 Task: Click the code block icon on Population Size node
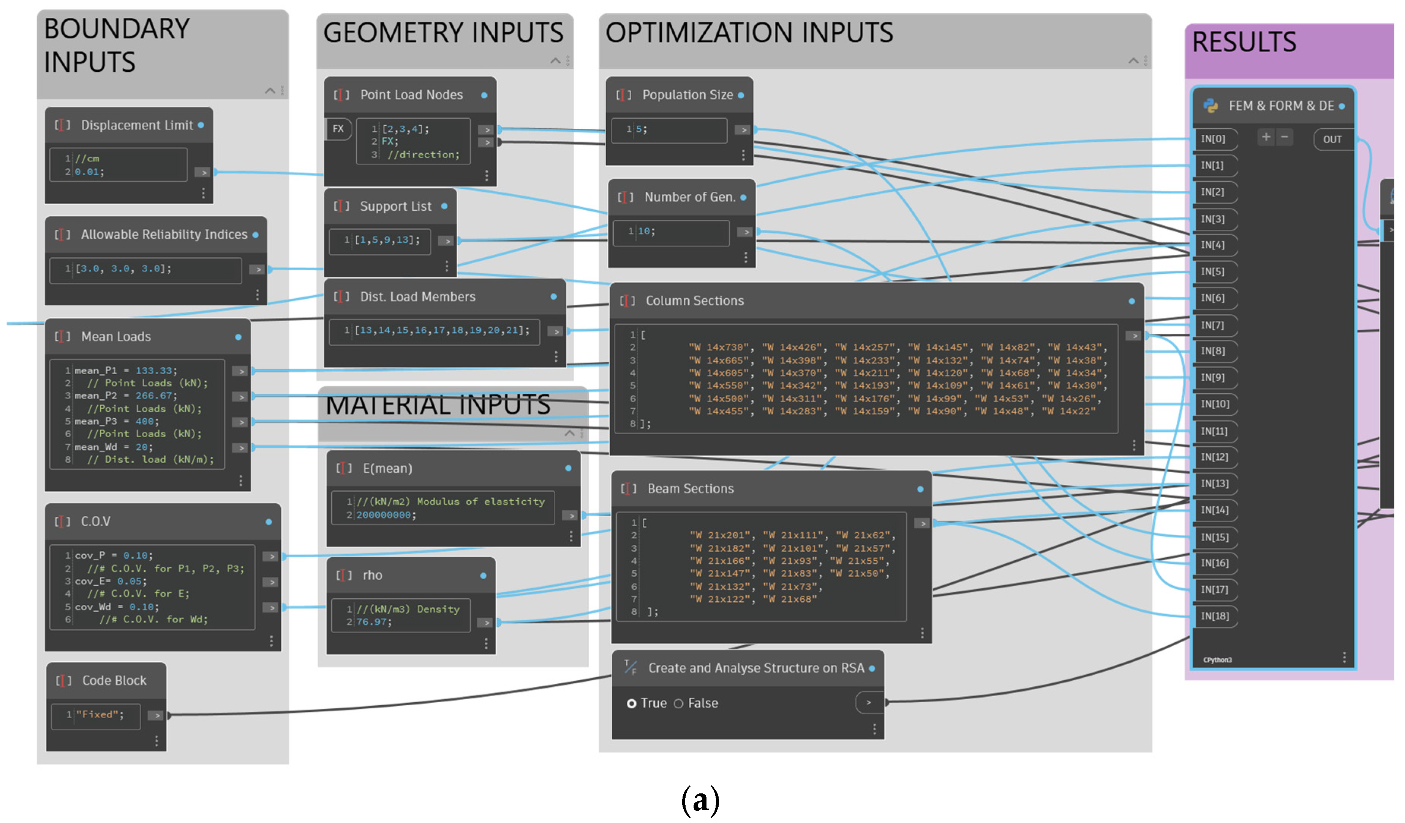coord(623,95)
